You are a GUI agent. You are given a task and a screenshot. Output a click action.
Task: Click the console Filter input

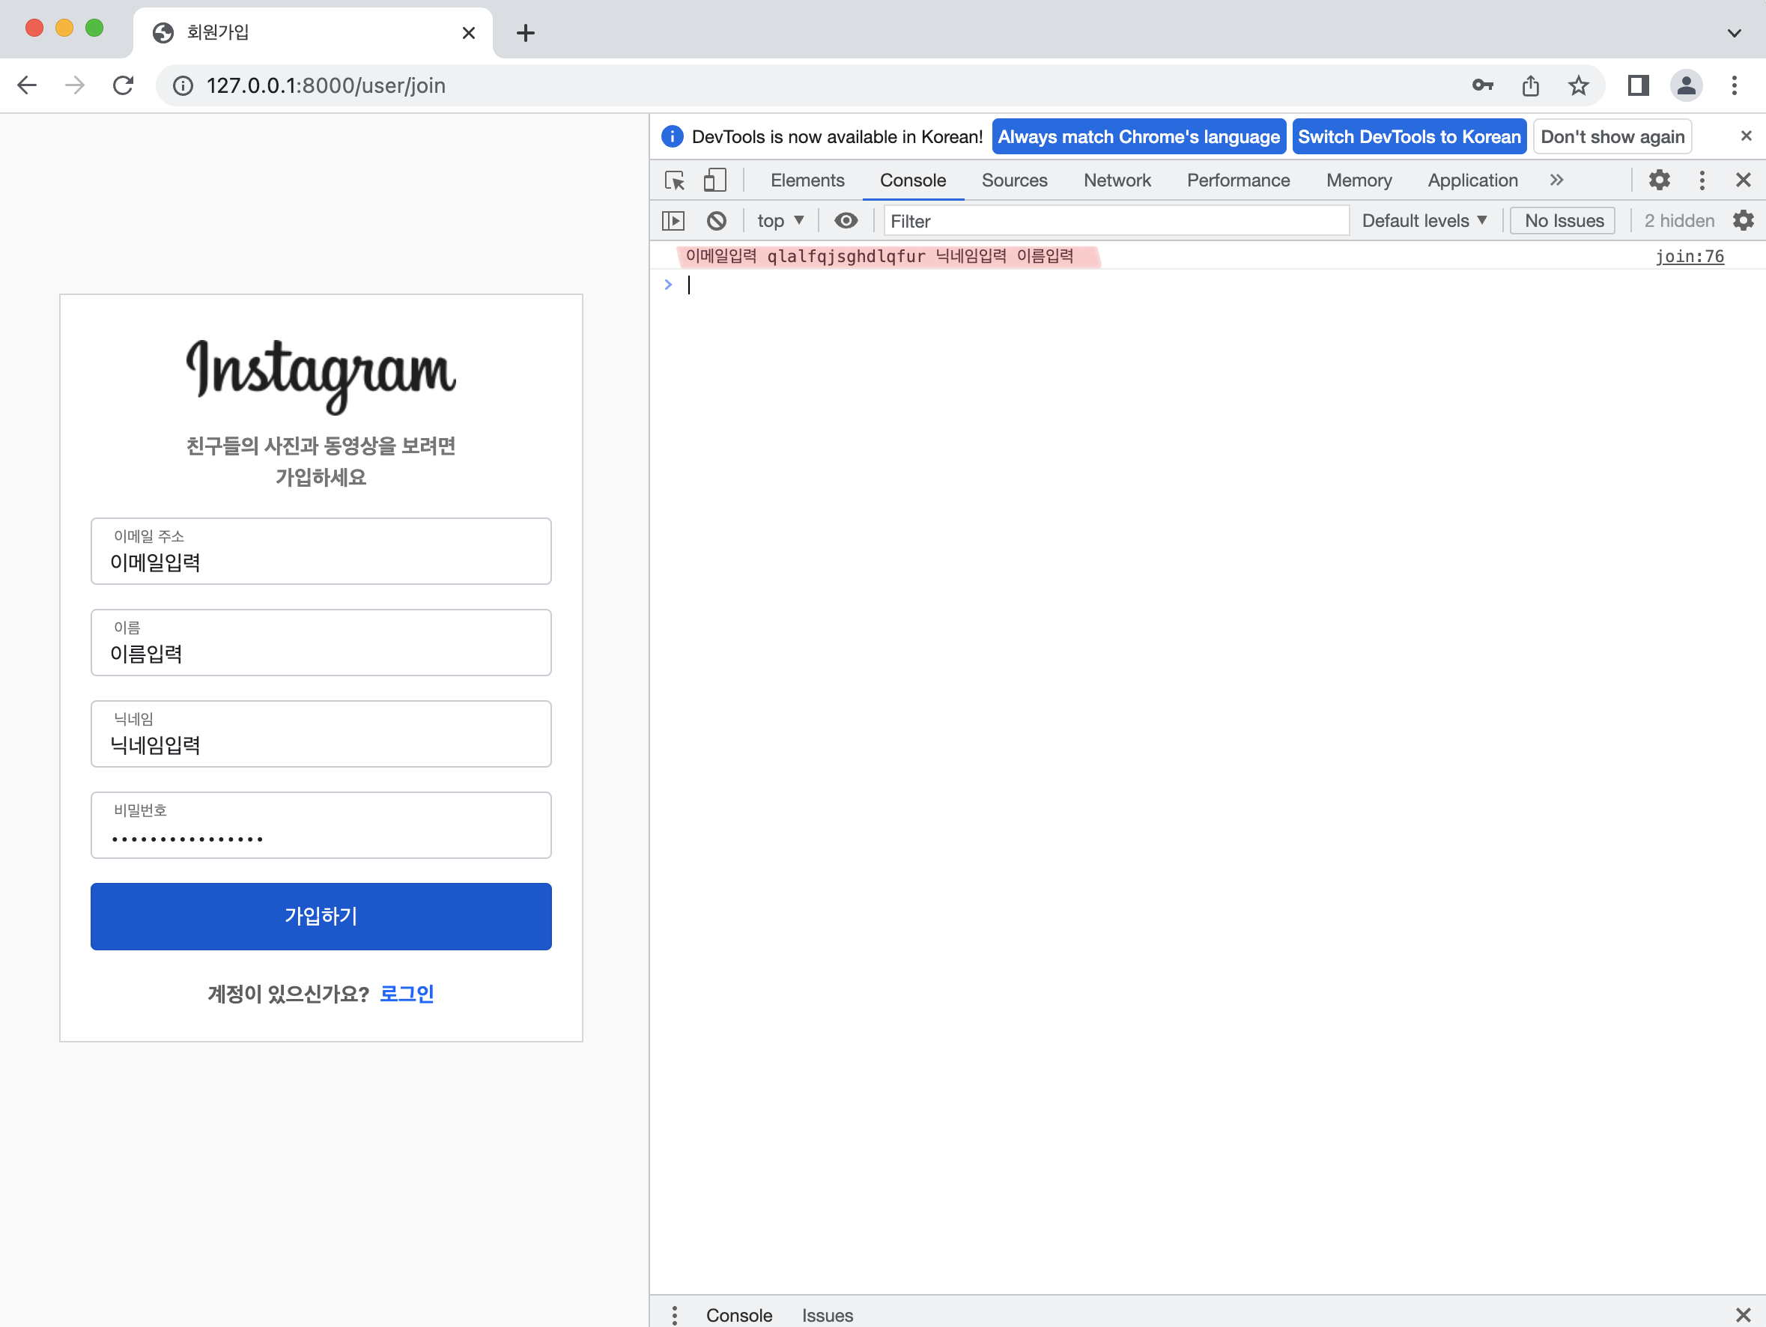(x=1114, y=221)
